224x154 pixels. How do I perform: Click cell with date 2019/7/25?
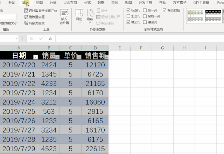19,111
